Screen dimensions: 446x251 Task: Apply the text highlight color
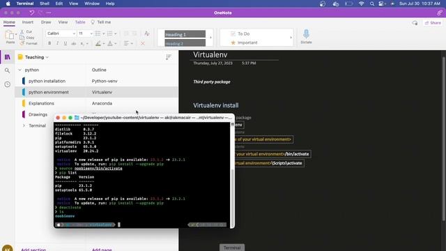pyautogui.click(x=98, y=43)
